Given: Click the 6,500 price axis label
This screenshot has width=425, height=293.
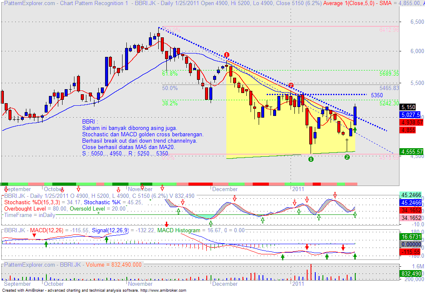Looking at the screenshot, I should 417,22.
